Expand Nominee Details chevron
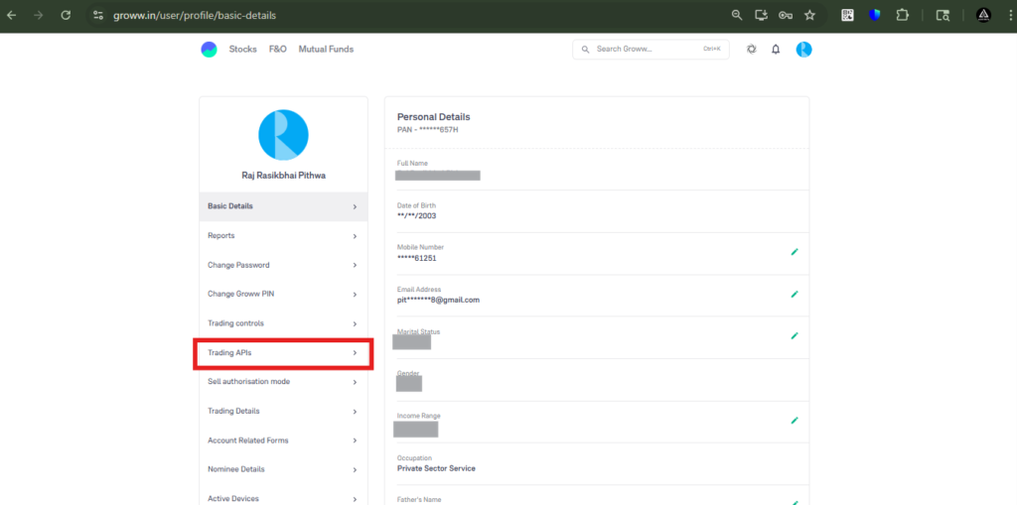This screenshot has width=1017, height=505. click(355, 469)
